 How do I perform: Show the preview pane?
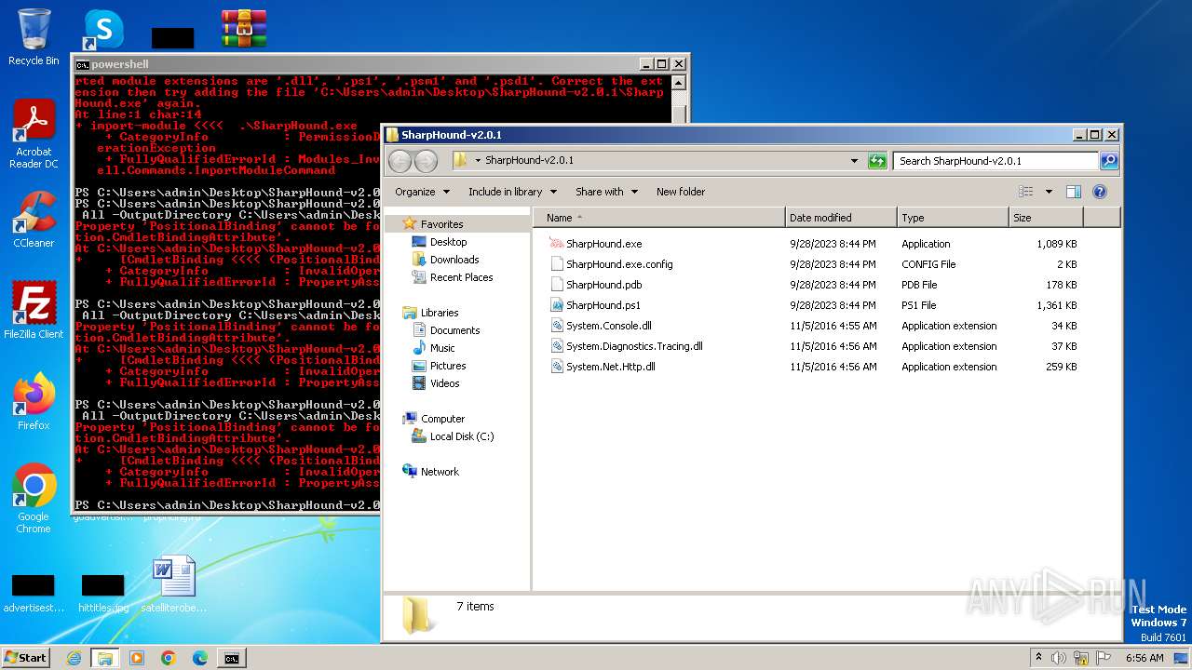click(1073, 192)
